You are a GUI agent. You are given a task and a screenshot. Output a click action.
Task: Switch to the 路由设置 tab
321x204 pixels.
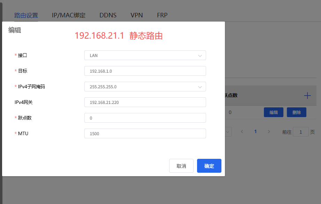click(26, 15)
